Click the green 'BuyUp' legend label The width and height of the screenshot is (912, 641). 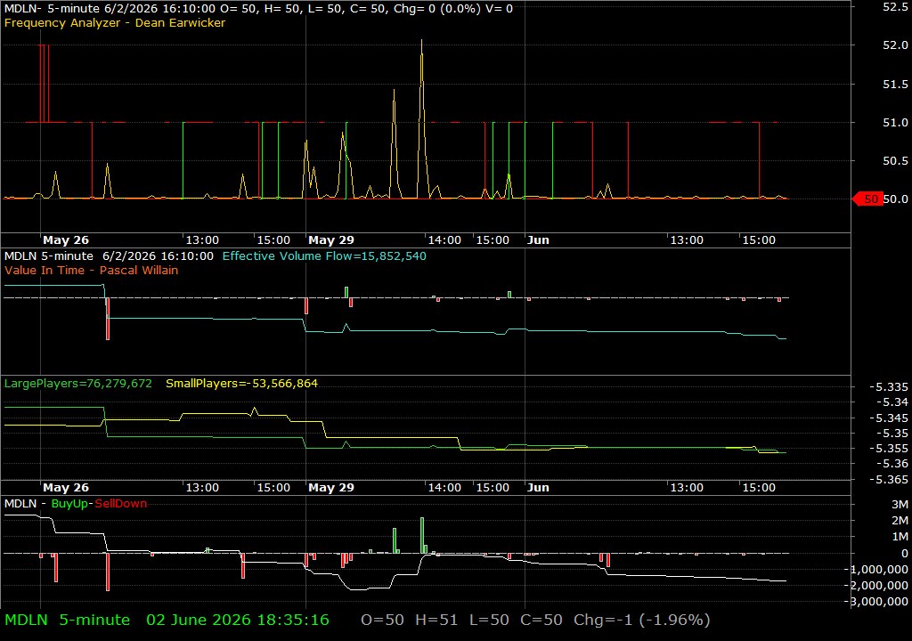point(69,504)
